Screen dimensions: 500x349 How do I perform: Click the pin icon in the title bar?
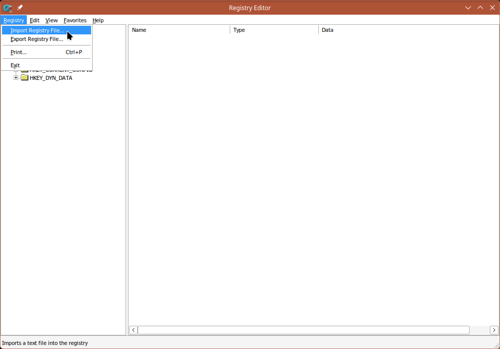(x=20, y=7)
